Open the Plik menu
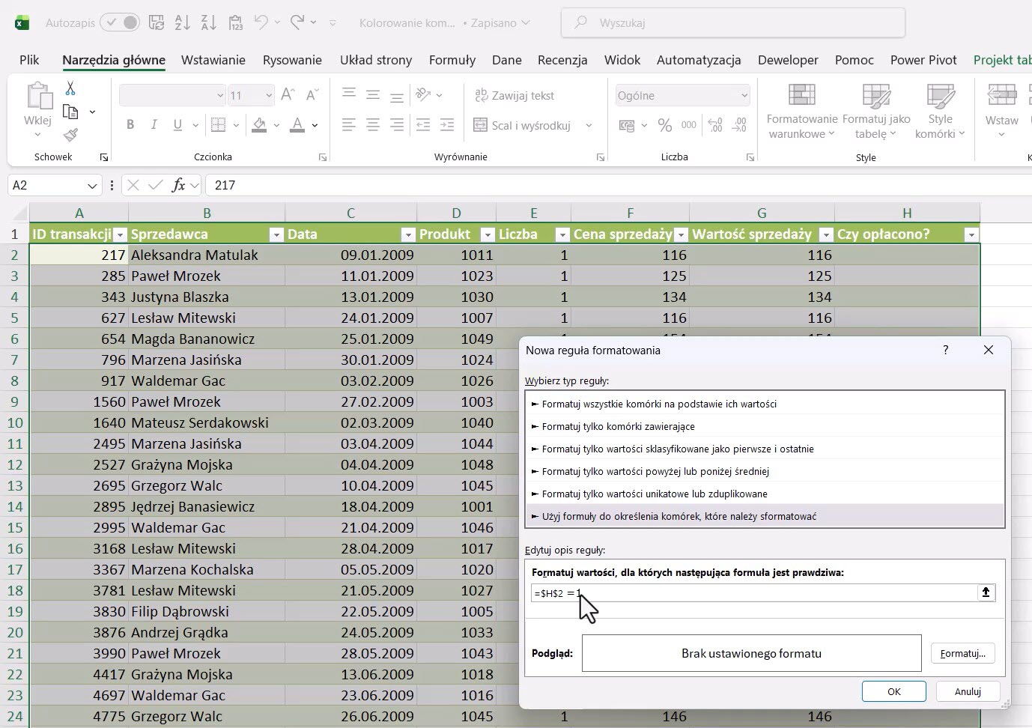 click(x=29, y=60)
